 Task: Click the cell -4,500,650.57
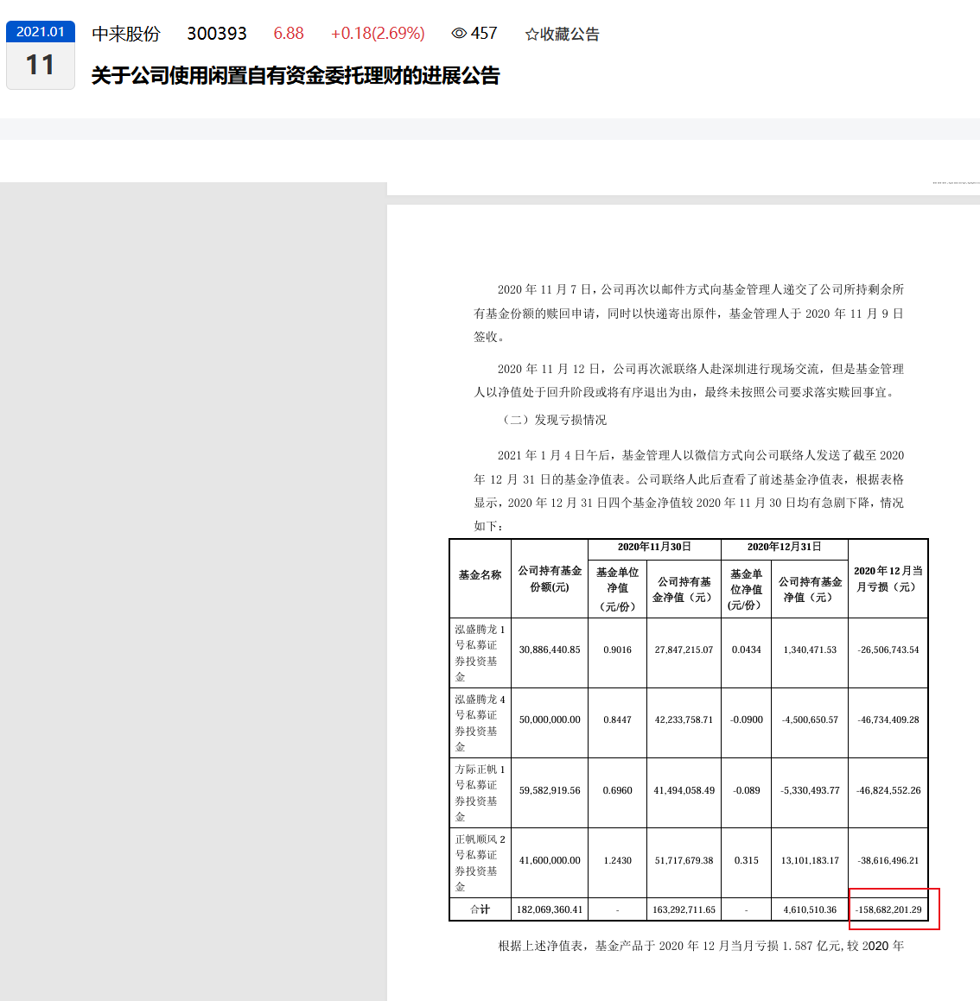[x=810, y=720]
